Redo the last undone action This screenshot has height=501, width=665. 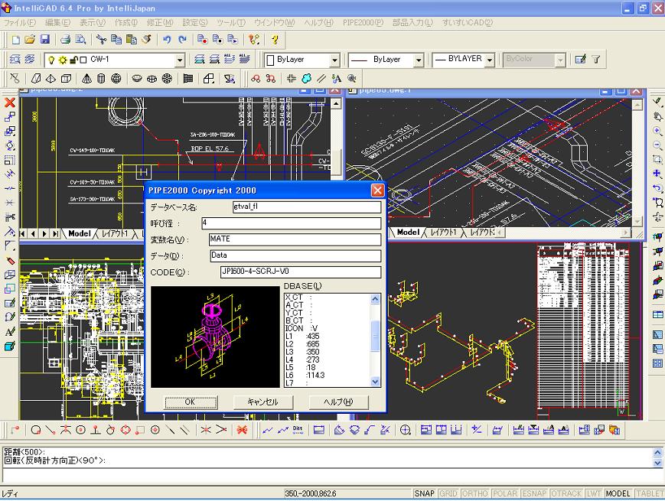182,40
